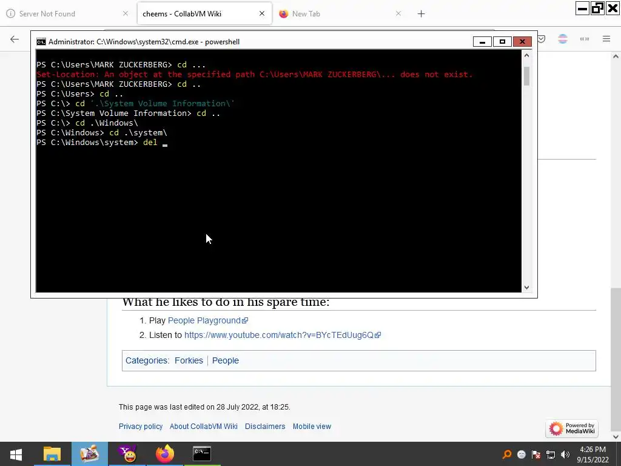Open the volume speaker tray icon

(x=565, y=454)
